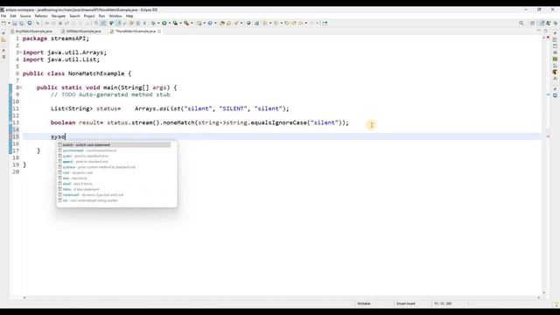Click the Next Annotation toolbar icon

click(x=265, y=24)
